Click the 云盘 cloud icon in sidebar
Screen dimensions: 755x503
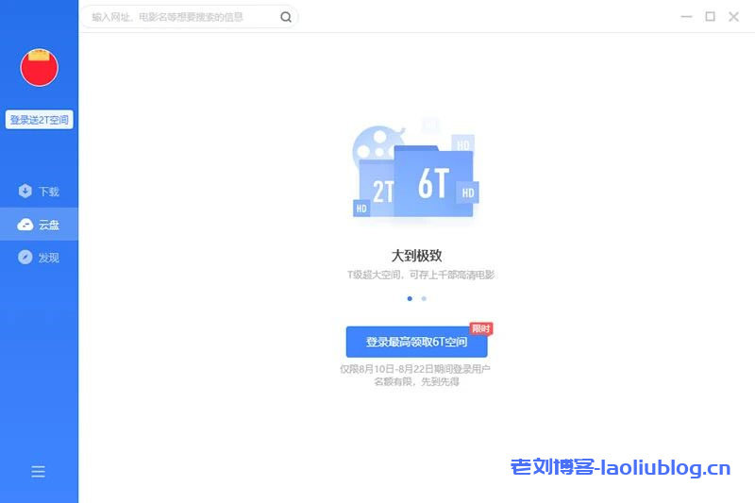[x=25, y=225]
